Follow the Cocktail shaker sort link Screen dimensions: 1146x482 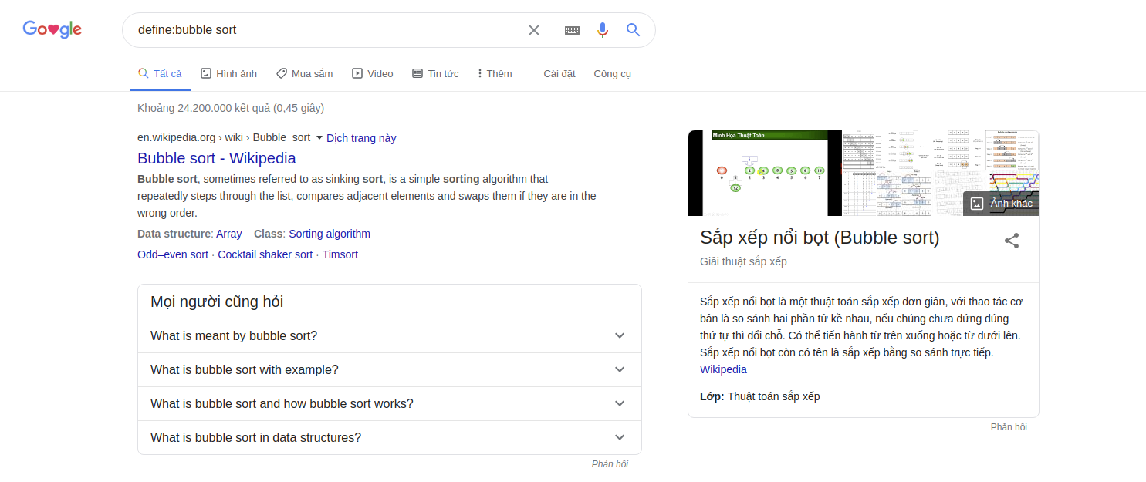(x=265, y=254)
